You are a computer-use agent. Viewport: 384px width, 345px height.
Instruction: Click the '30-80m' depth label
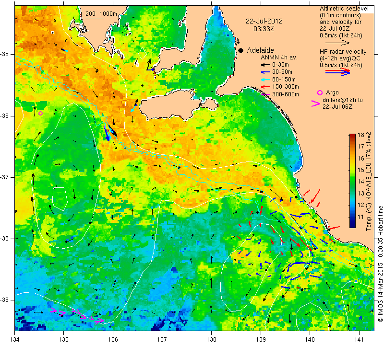pyautogui.click(x=282, y=72)
